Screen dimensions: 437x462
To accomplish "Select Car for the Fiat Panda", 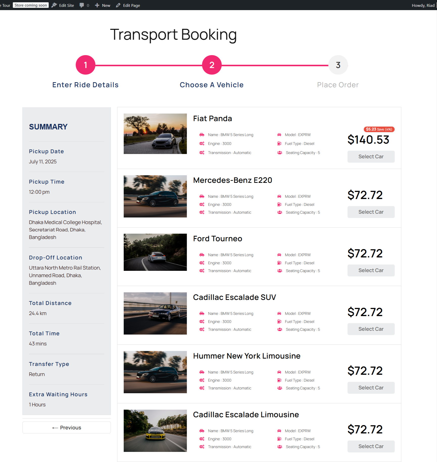I will pyautogui.click(x=371, y=157).
